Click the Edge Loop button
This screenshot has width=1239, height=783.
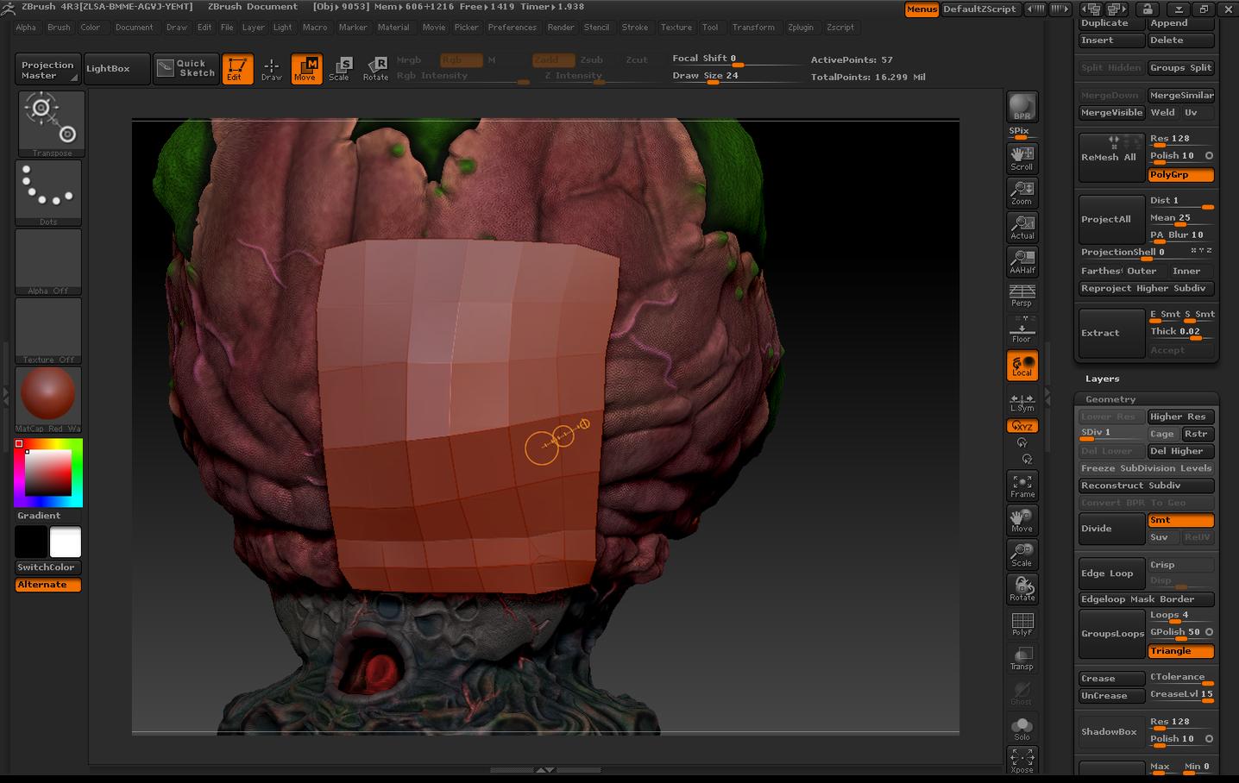click(x=1111, y=573)
